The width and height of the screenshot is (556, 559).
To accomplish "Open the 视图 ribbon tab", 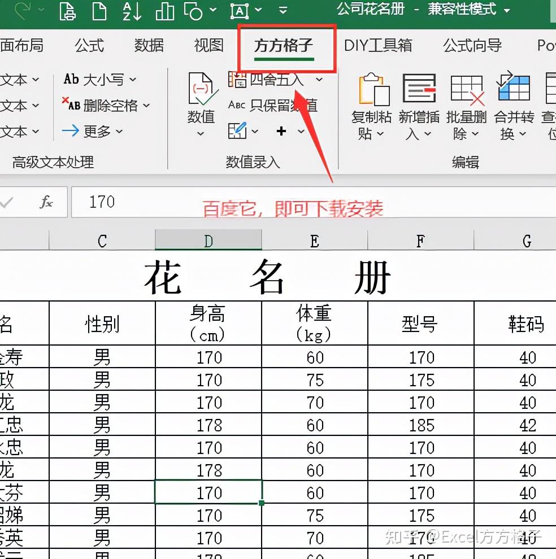I will pyautogui.click(x=208, y=45).
